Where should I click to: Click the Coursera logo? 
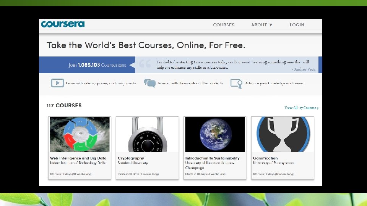(62, 24)
